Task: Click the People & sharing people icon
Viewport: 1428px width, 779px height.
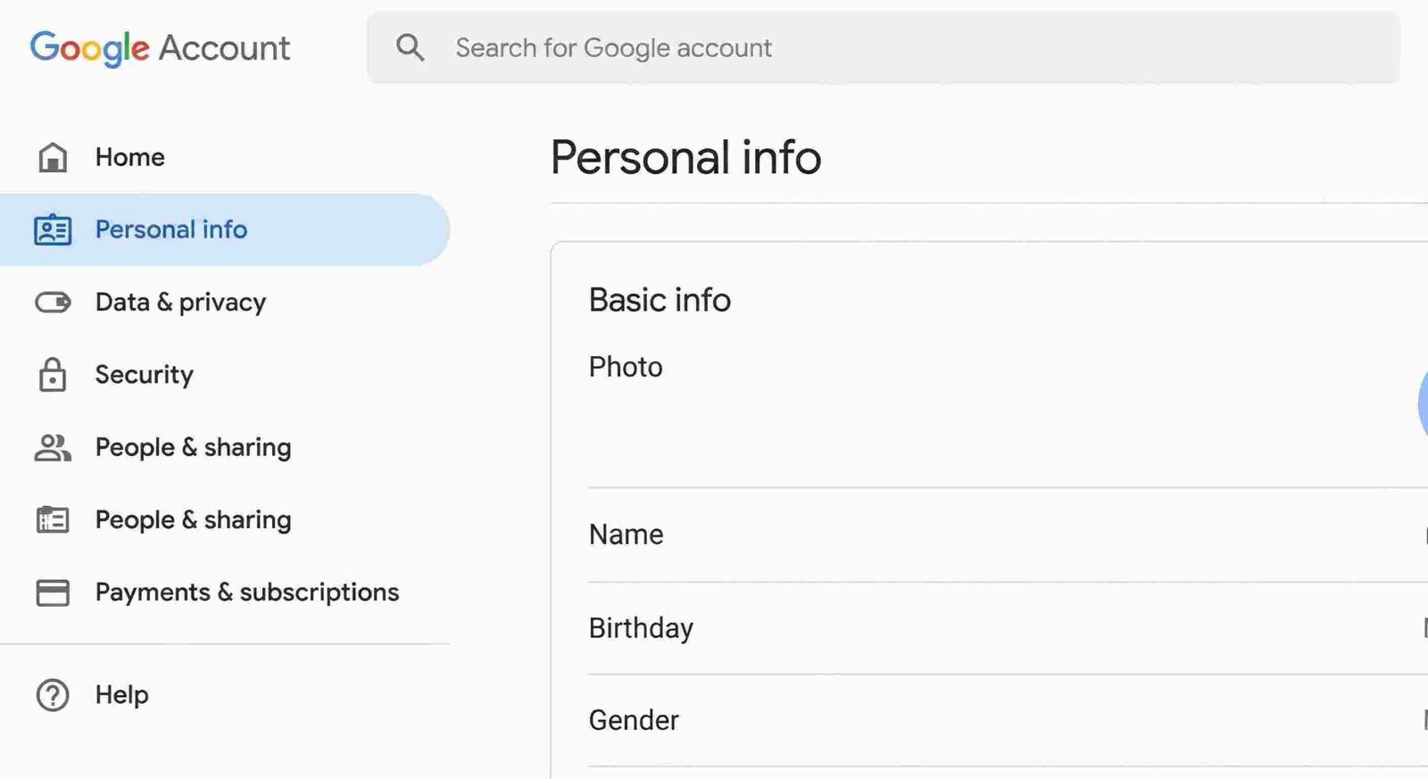Action: 52,448
